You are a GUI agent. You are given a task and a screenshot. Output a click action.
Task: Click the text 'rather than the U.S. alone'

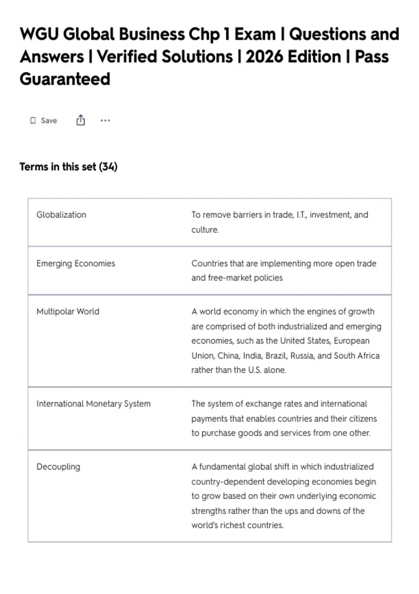click(238, 370)
